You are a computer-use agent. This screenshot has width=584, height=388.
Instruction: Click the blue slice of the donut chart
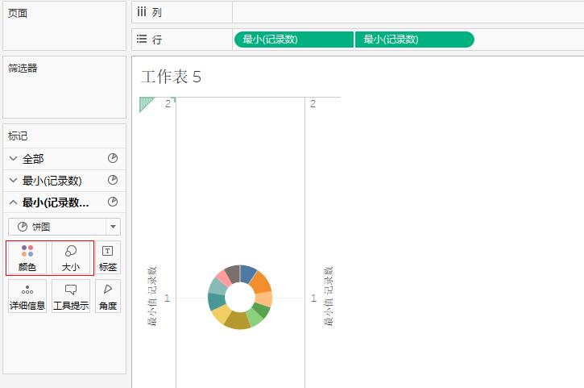tap(247, 273)
